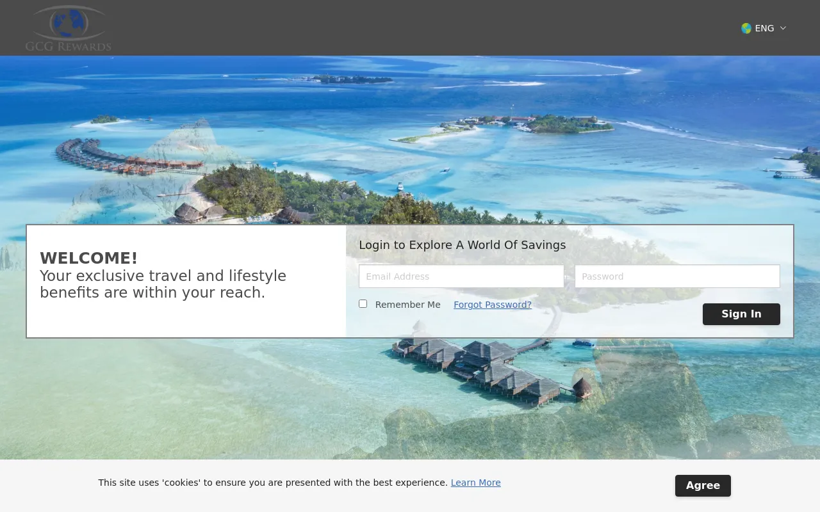This screenshot has height=512, width=820.
Task: Click the cookie notice message text
Action: pyautogui.click(x=273, y=483)
